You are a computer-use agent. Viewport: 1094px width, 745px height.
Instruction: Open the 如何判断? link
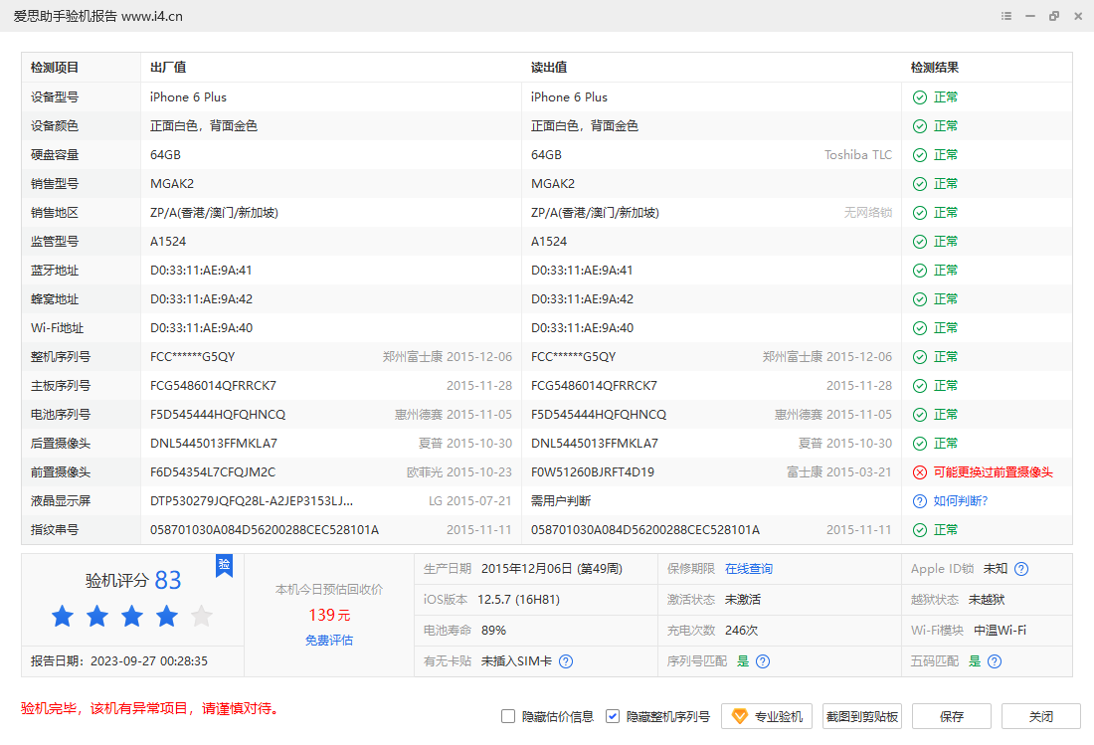961,501
